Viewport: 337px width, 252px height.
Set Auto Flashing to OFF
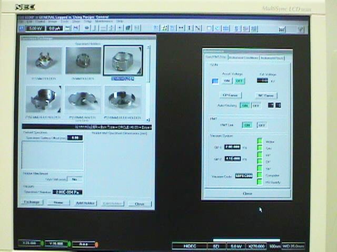pos(256,106)
